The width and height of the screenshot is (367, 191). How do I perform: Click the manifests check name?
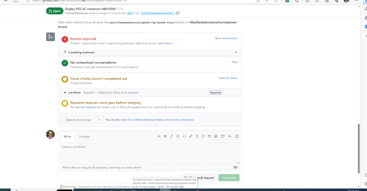point(74,92)
